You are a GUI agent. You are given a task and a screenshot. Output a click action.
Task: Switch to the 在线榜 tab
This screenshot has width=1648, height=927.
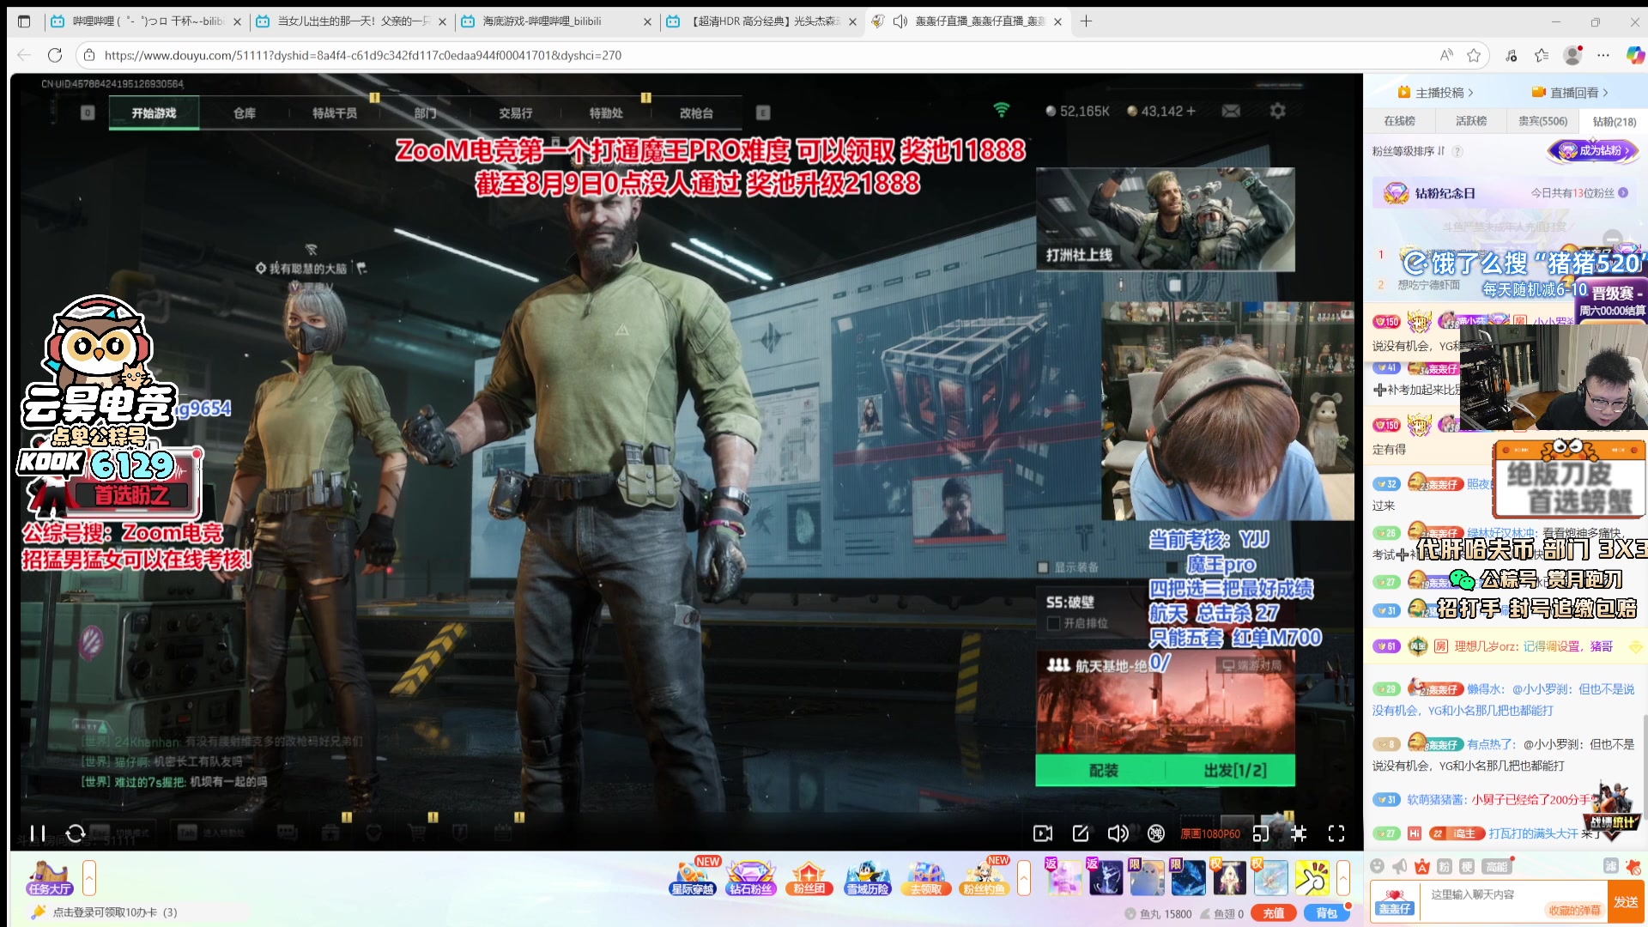tap(1399, 121)
